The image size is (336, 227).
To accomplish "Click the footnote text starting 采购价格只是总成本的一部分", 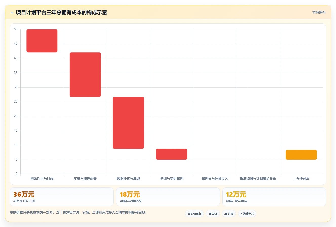I will (x=78, y=212).
